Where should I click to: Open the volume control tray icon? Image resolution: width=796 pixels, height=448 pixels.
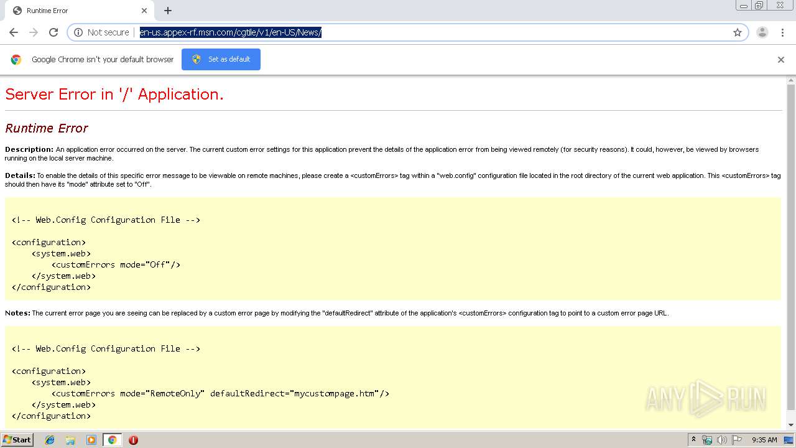722,440
